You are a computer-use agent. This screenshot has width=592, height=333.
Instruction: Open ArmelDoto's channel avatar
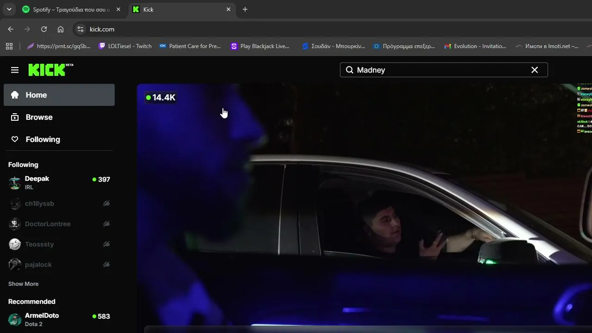click(x=15, y=320)
